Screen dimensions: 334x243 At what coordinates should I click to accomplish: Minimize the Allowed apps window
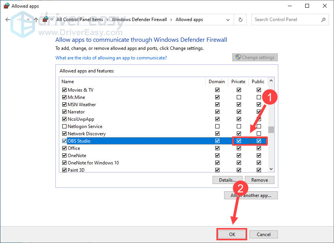[289, 6]
